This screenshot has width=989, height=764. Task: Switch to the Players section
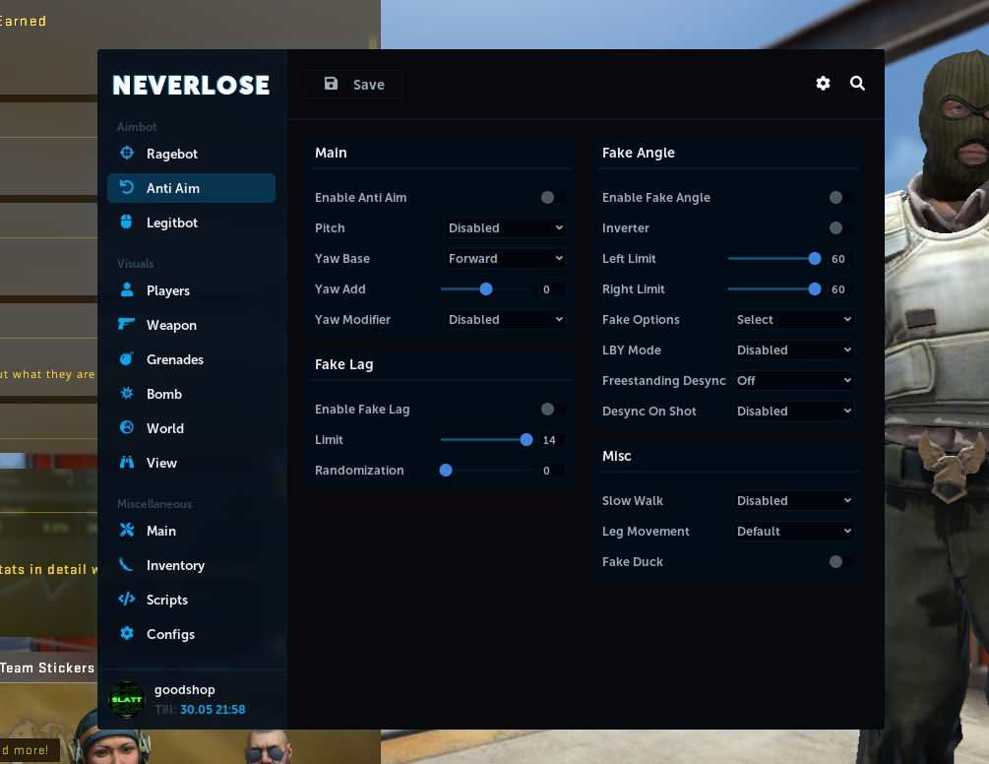(167, 290)
